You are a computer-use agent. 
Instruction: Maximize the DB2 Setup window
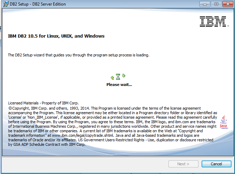coord(216,4)
